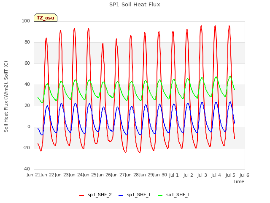Select the green sp1_SHF_T legend swatch
Screen dimensions: 270x203
(x=160, y=195)
